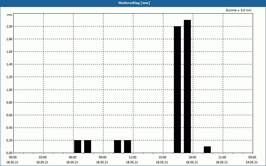Click the mm unit label on the y-axis
The image size is (266, 166).
click(x=10, y=15)
